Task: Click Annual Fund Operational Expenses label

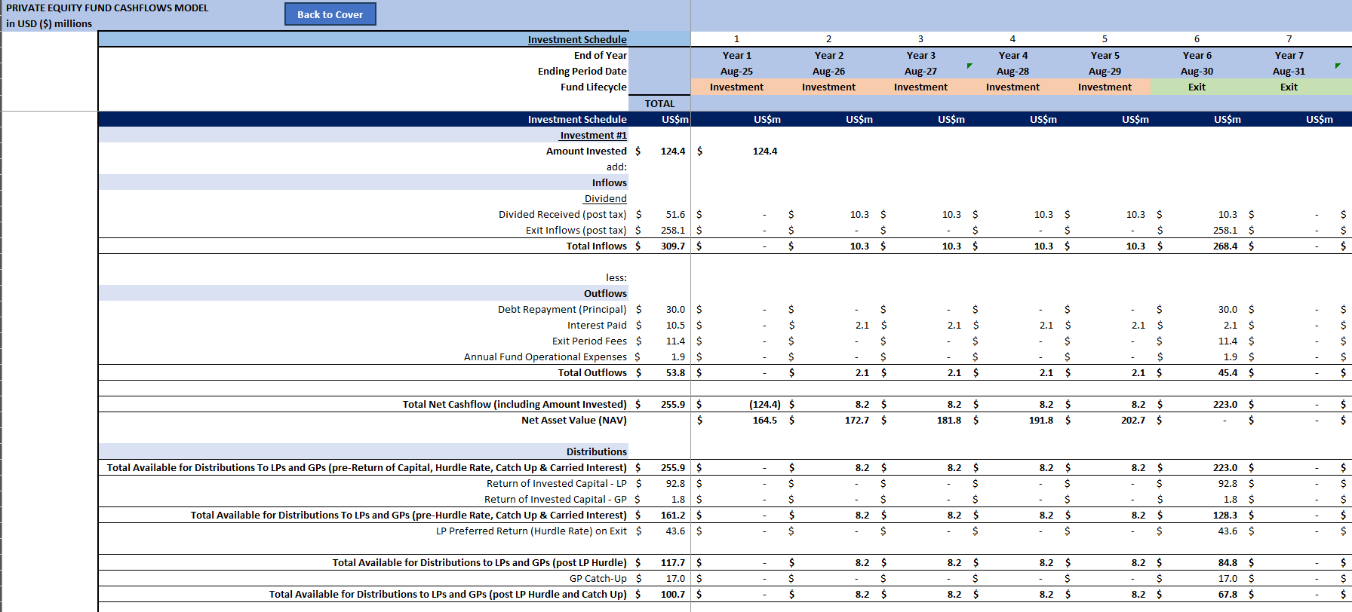Action: (545, 356)
